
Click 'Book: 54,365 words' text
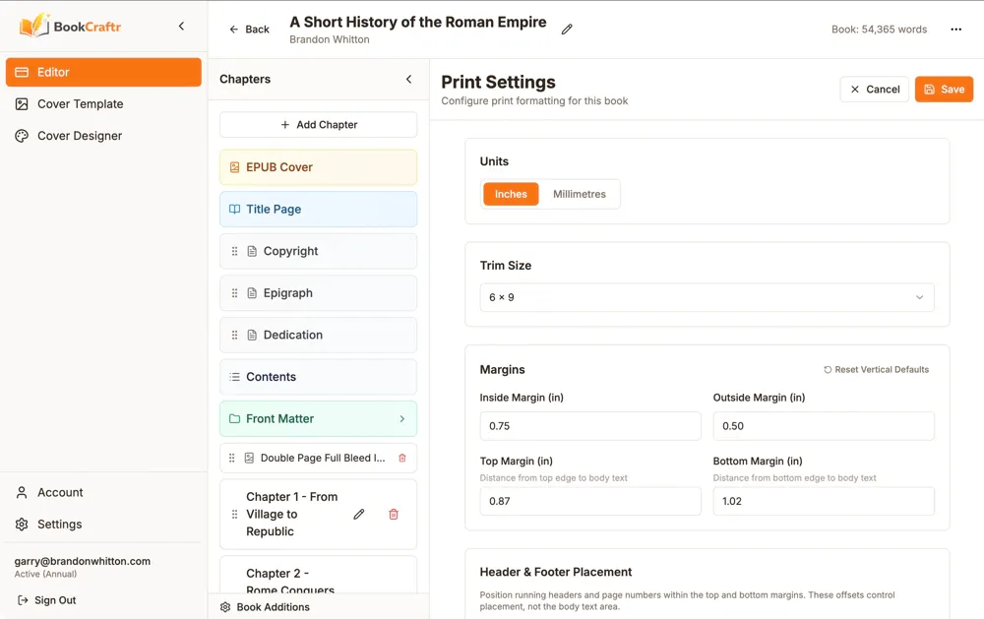pos(879,30)
